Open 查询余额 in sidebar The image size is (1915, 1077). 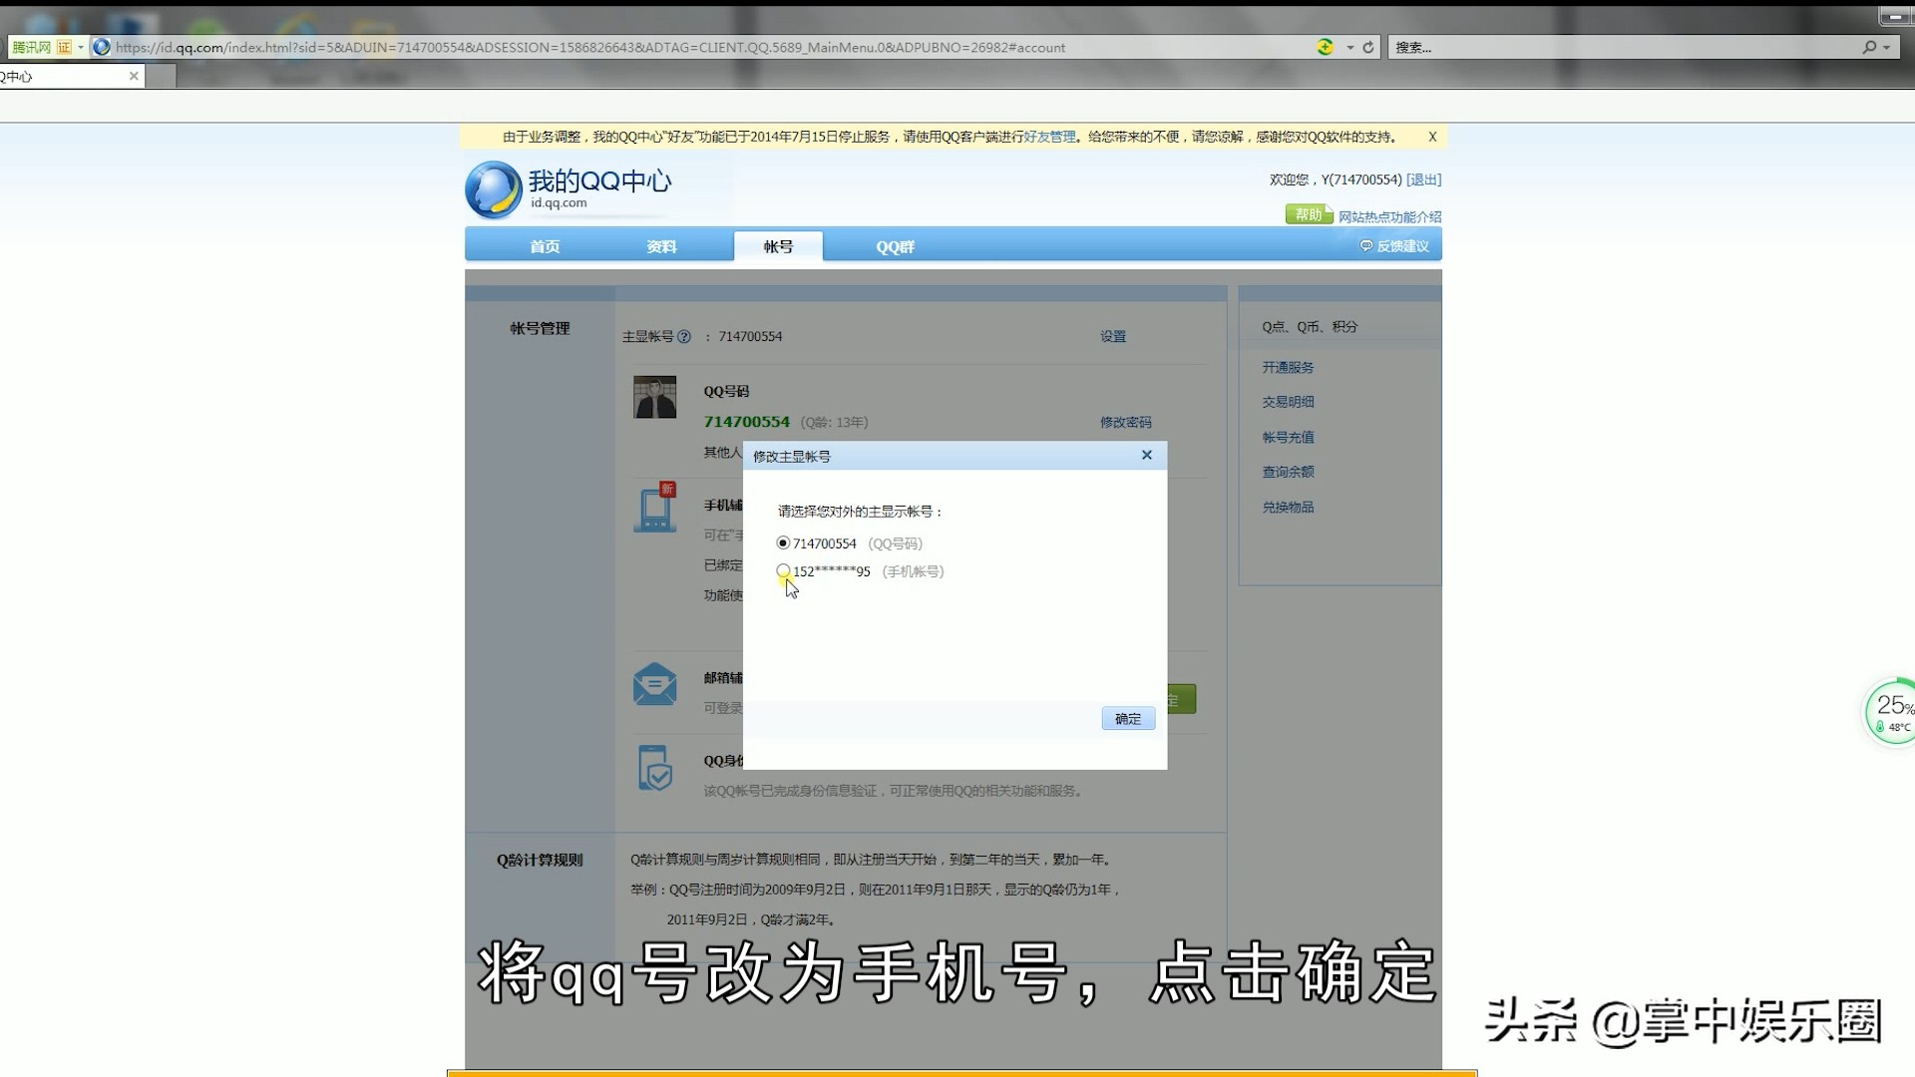1288,472
